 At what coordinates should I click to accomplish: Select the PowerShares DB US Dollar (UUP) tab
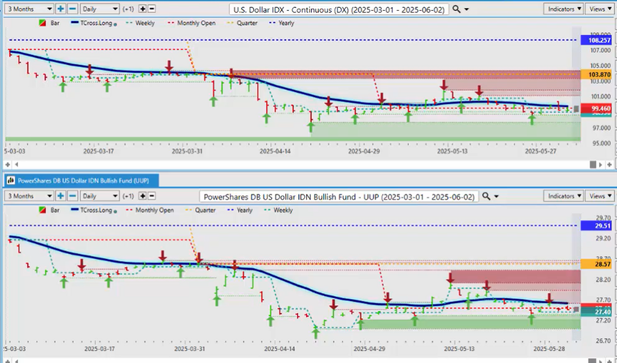click(81, 180)
